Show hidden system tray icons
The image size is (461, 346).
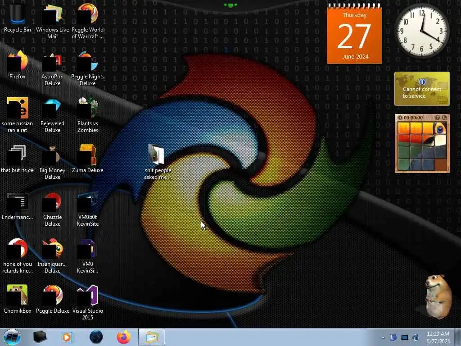pyautogui.click(x=383, y=337)
